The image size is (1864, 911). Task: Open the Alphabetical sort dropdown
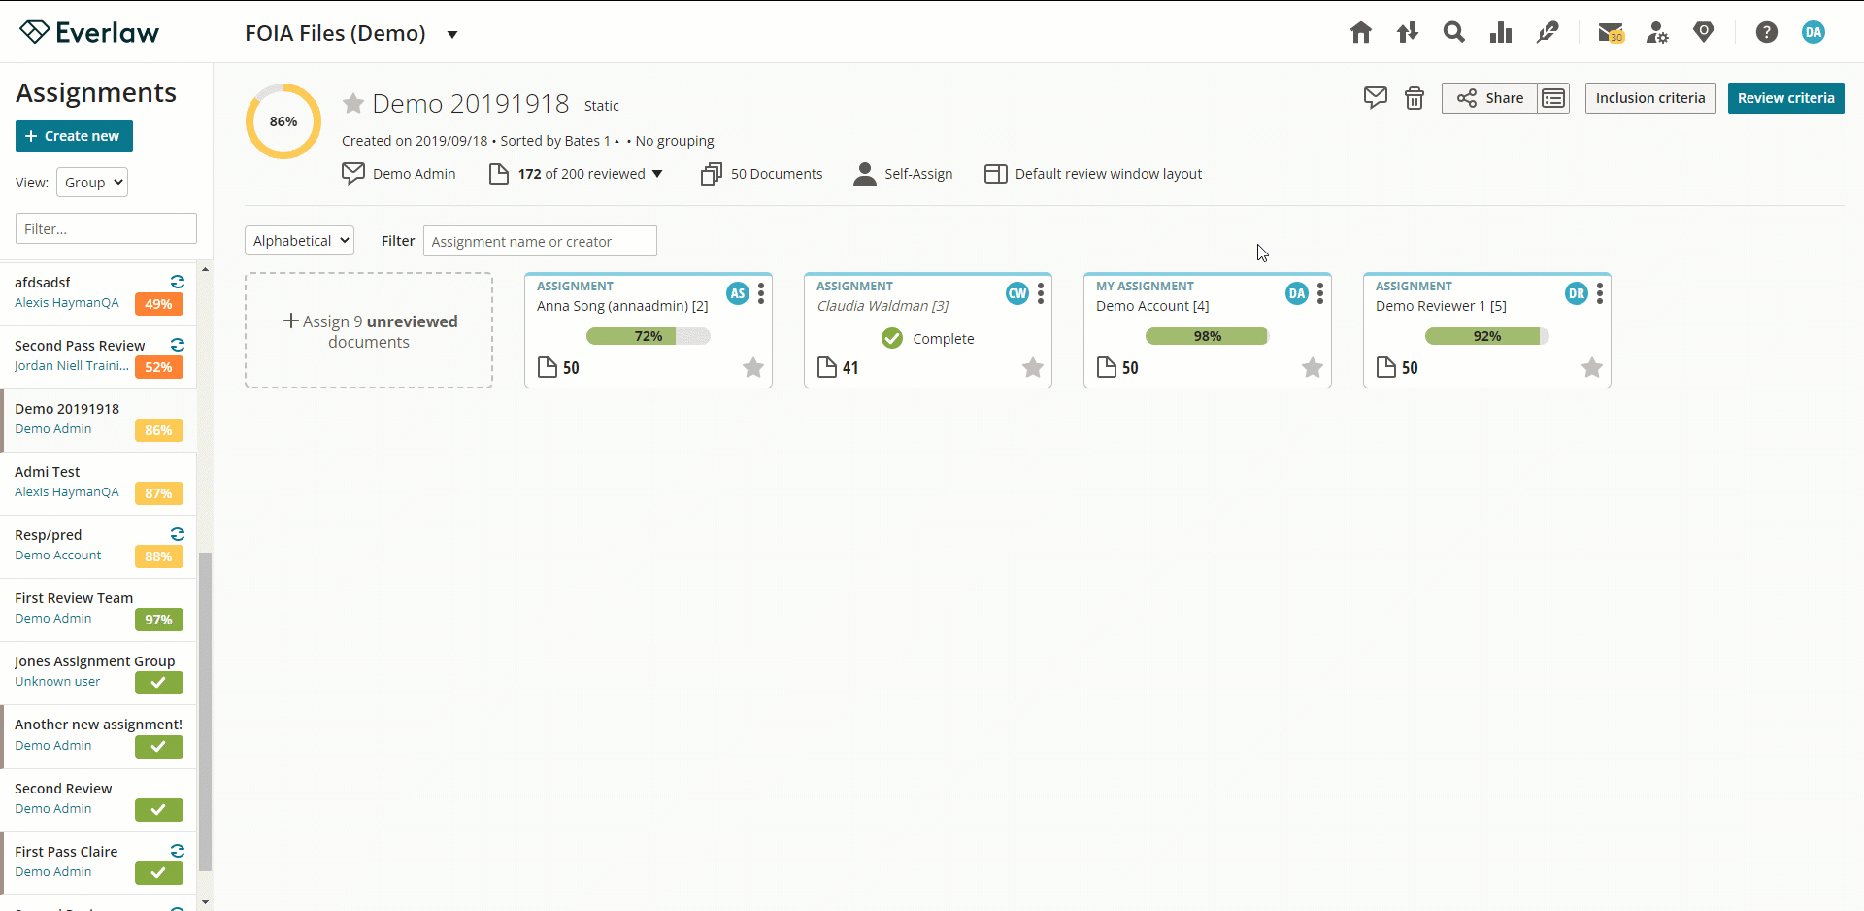(x=299, y=241)
